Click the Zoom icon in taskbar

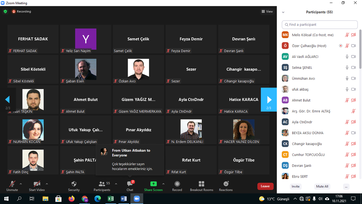[x=137, y=199]
